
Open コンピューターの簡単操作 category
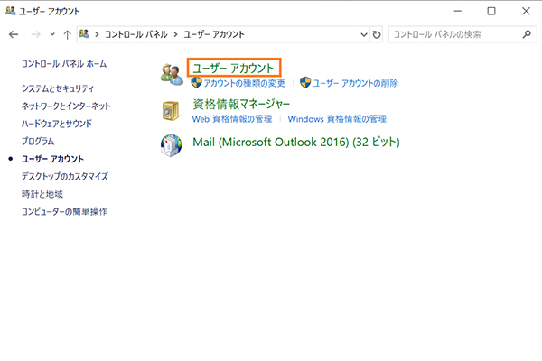(64, 211)
